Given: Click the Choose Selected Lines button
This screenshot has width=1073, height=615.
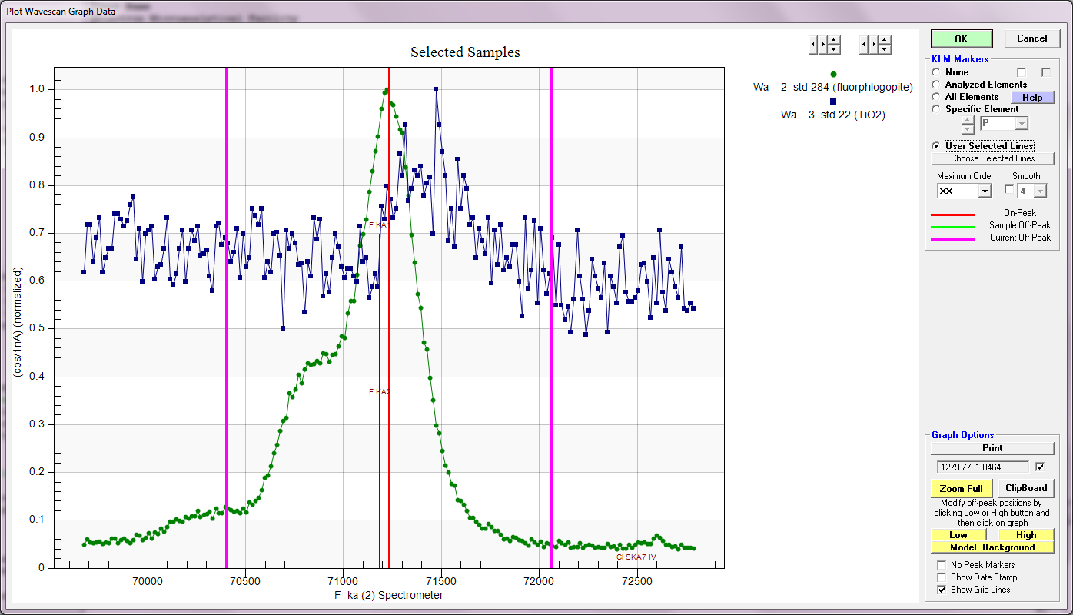Looking at the screenshot, I should (x=992, y=158).
